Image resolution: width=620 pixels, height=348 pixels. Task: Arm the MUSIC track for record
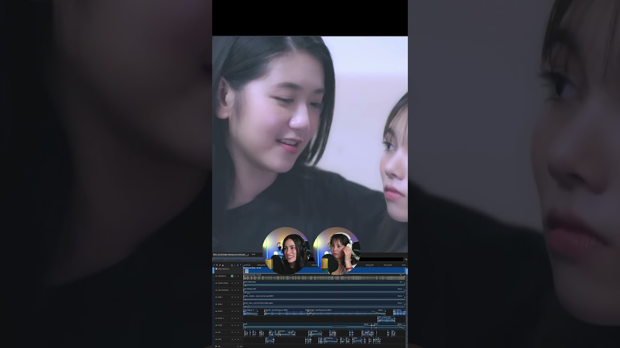[238, 311]
